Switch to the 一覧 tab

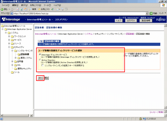41,41
